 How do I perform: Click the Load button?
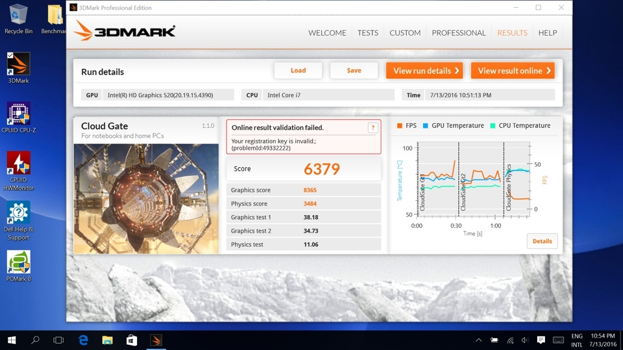[x=298, y=71]
